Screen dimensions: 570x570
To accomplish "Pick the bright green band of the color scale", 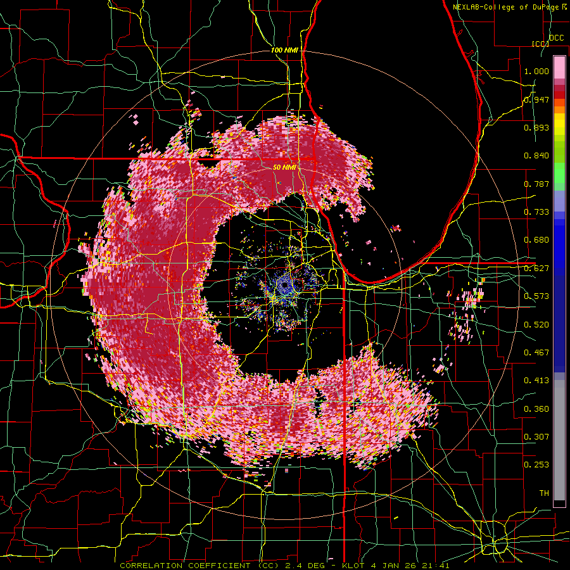I will pyautogui.click(x=559, y=172).
